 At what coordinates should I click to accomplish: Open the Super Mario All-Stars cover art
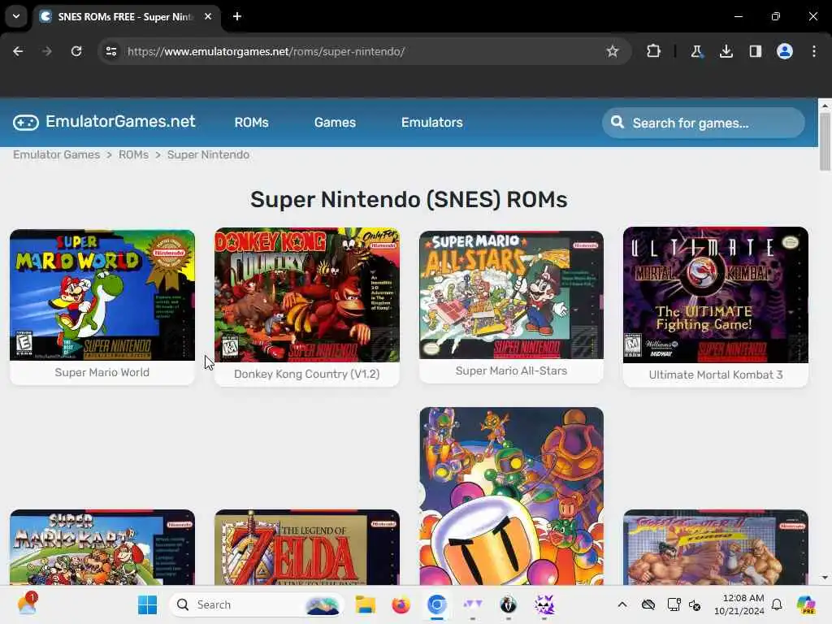coord(512,295)
